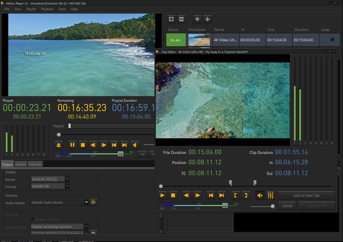343x242 pixels.
Task: Add a clip with the plus icon
Action: (171, 19)
